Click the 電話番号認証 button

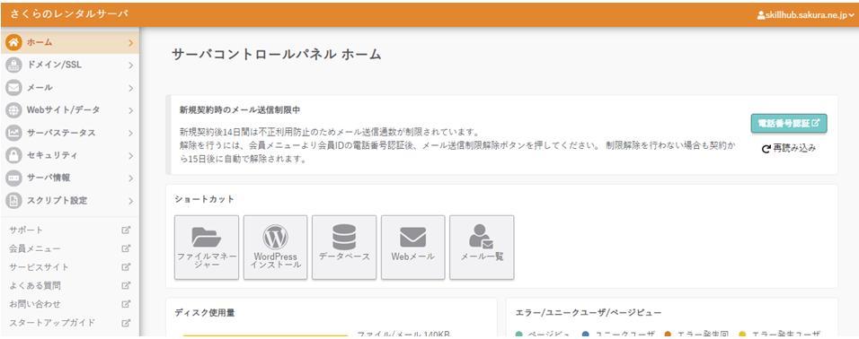point(788,124)
